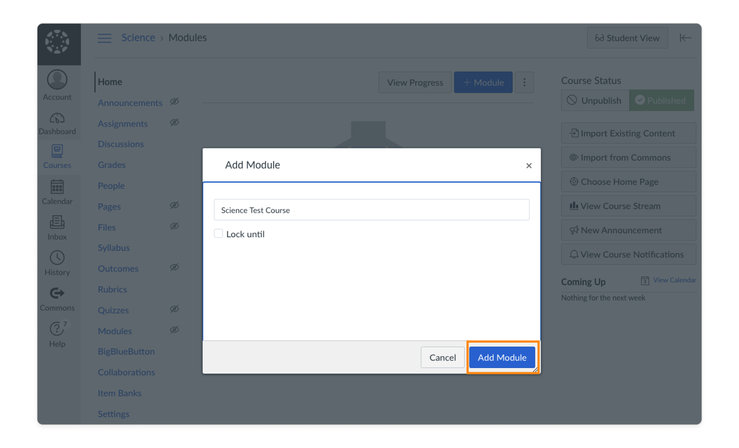
Task: Open Commons
Action: 57,298
